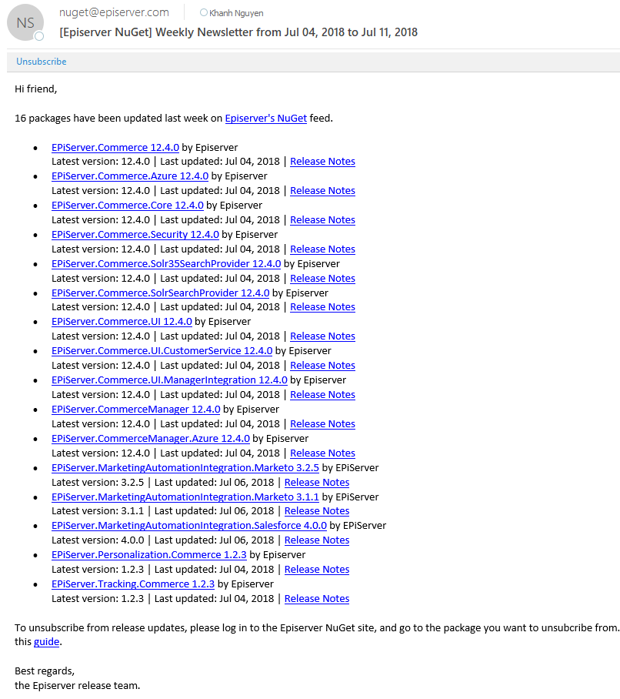Image resolution: width=620 pixels, height=699 pixels.
Task: Open Release Notes under SolrSearchProvider 12.4.0
Action: click(322, 307)
